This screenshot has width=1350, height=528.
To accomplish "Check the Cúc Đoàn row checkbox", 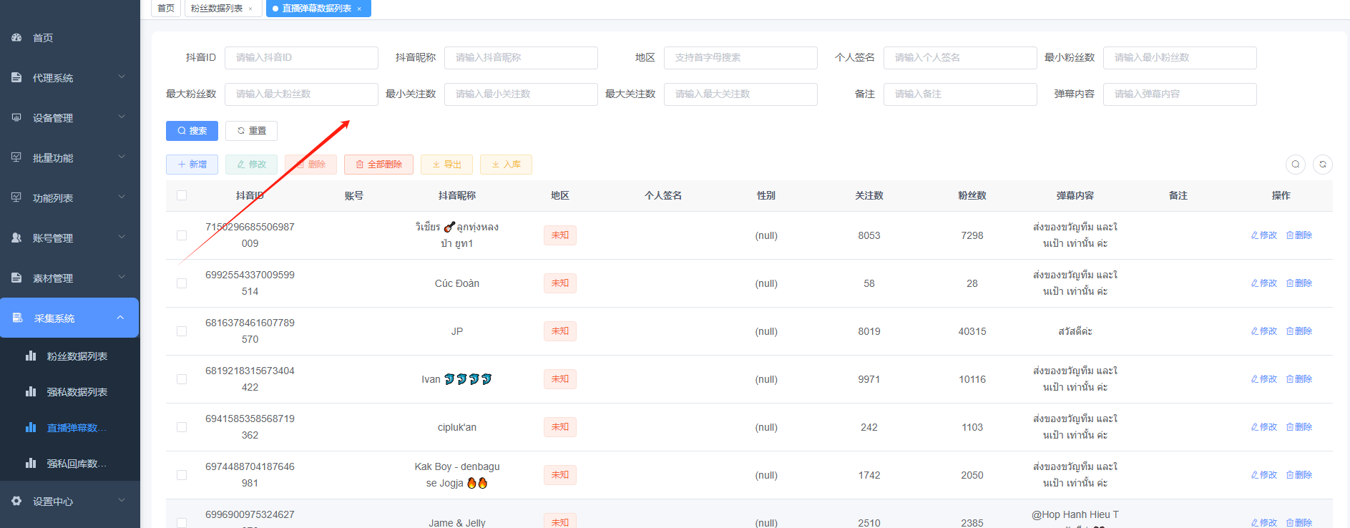I will coord(182,283).
